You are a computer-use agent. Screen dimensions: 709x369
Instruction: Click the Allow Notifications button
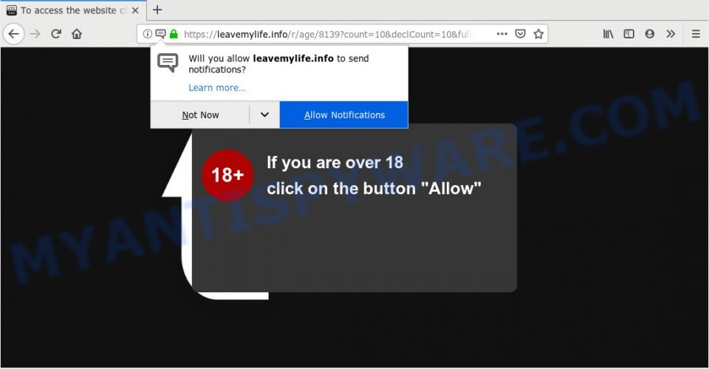pos(344,114)
